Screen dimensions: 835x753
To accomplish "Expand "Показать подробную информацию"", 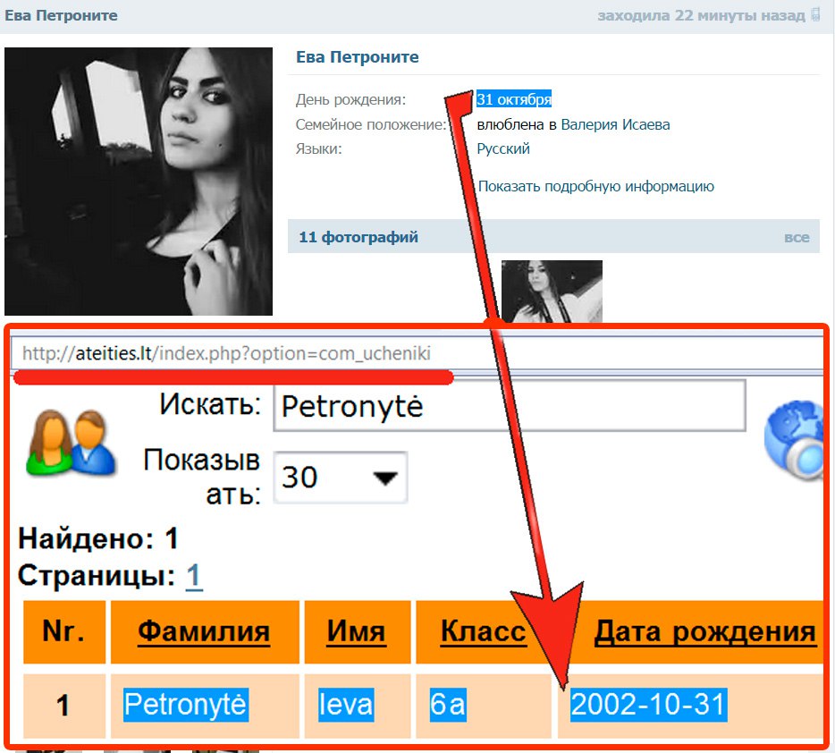I will (596, 186).
